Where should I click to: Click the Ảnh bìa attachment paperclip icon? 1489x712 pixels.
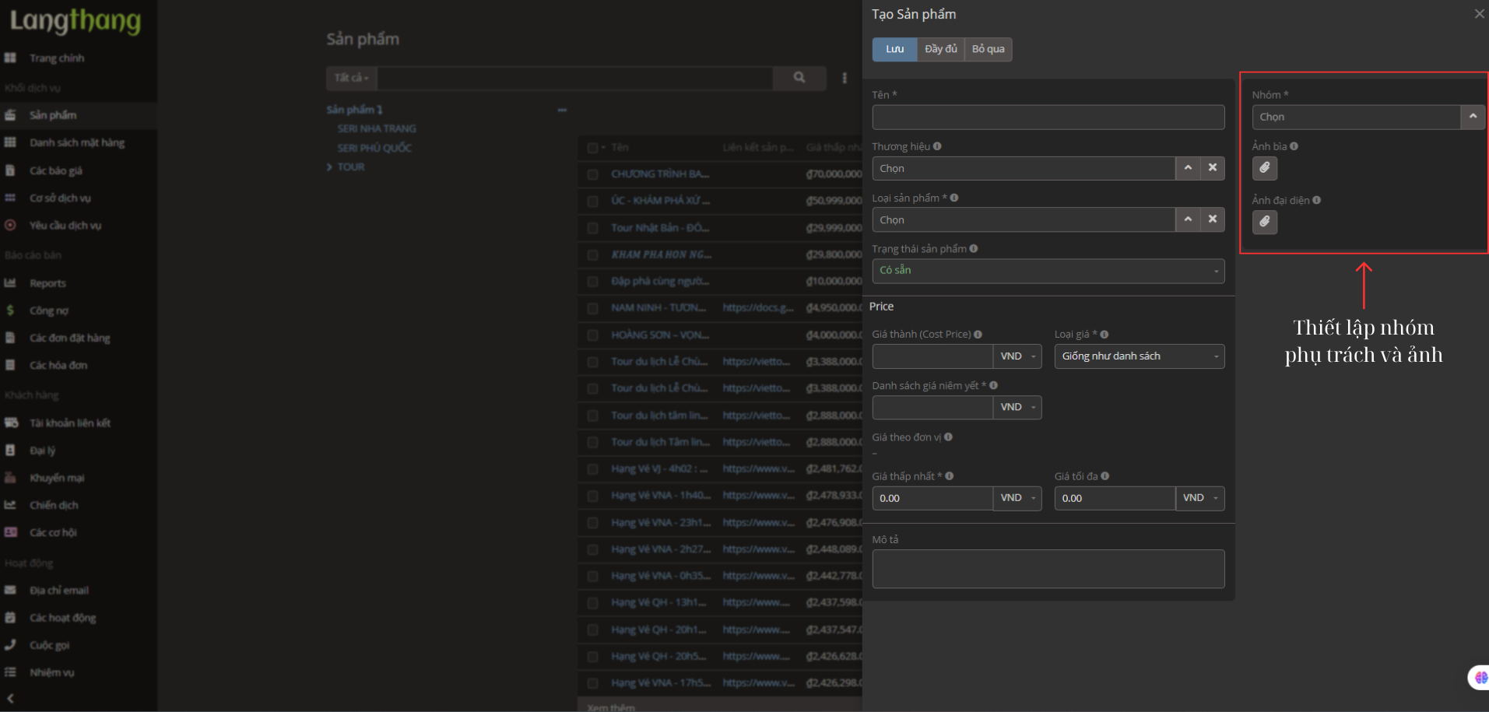point(1264,168)
